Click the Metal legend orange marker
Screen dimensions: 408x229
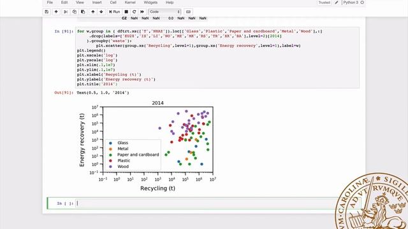click(110, 149)
